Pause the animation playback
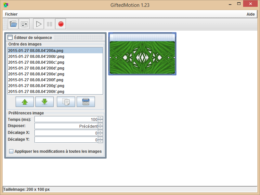Viewport: 260px width, 195px height. (49, 24)
